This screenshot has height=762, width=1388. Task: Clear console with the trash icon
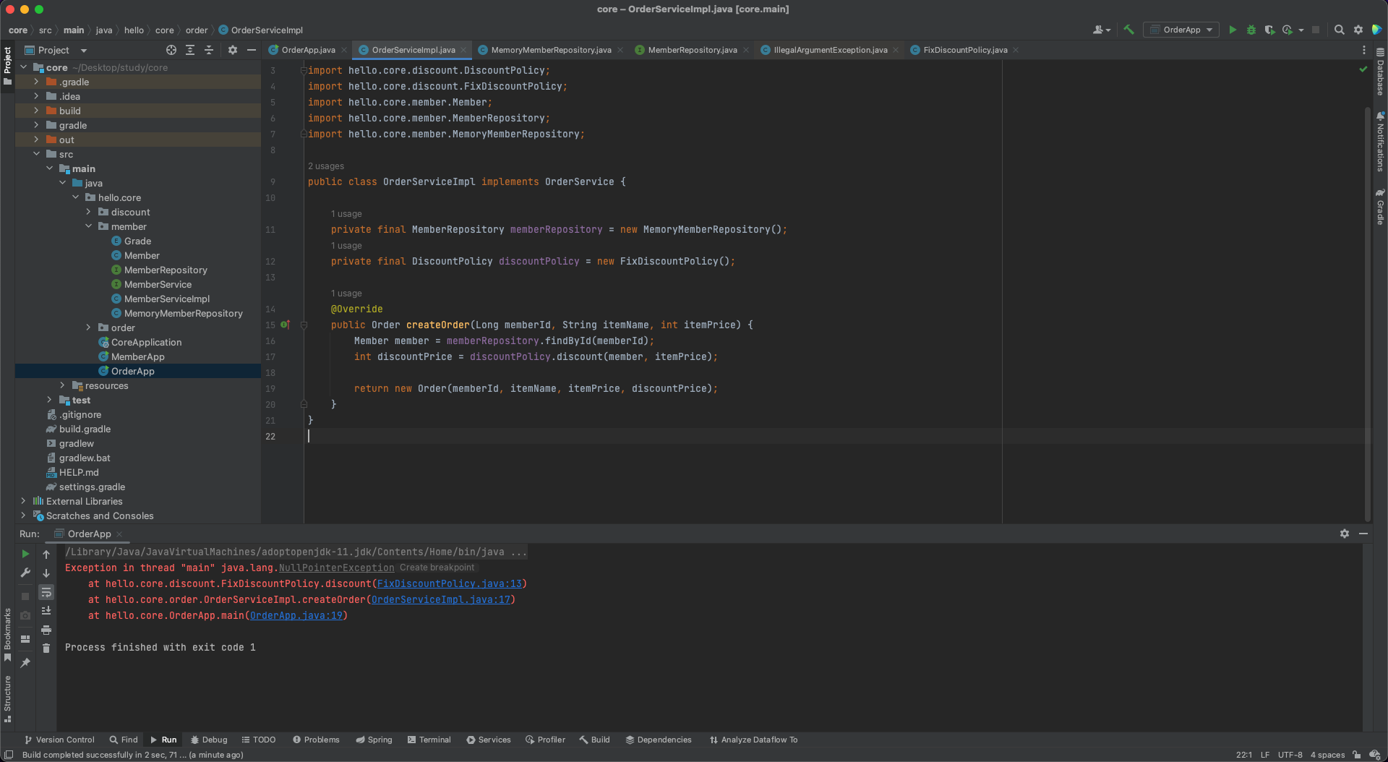point(46,648)
